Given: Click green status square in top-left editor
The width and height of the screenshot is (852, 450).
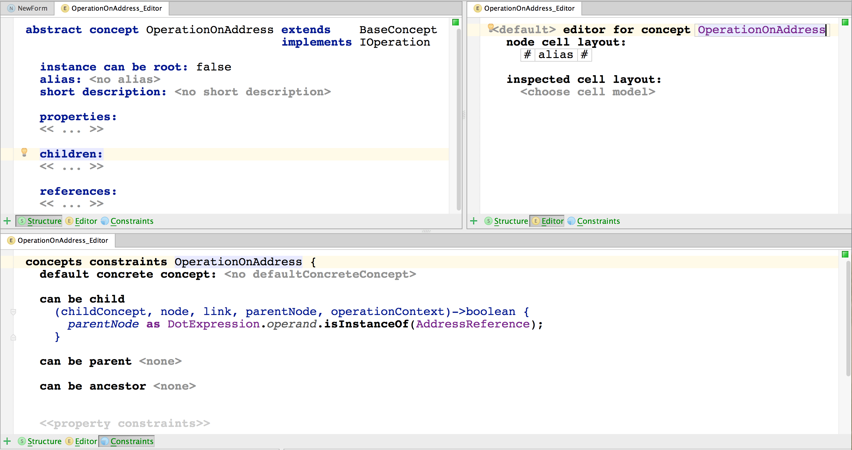Looking at the screenshot, I should (455, 22).
